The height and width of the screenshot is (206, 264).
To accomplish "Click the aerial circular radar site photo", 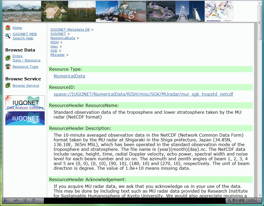I will pyautogui.click(x=55, y=11).
